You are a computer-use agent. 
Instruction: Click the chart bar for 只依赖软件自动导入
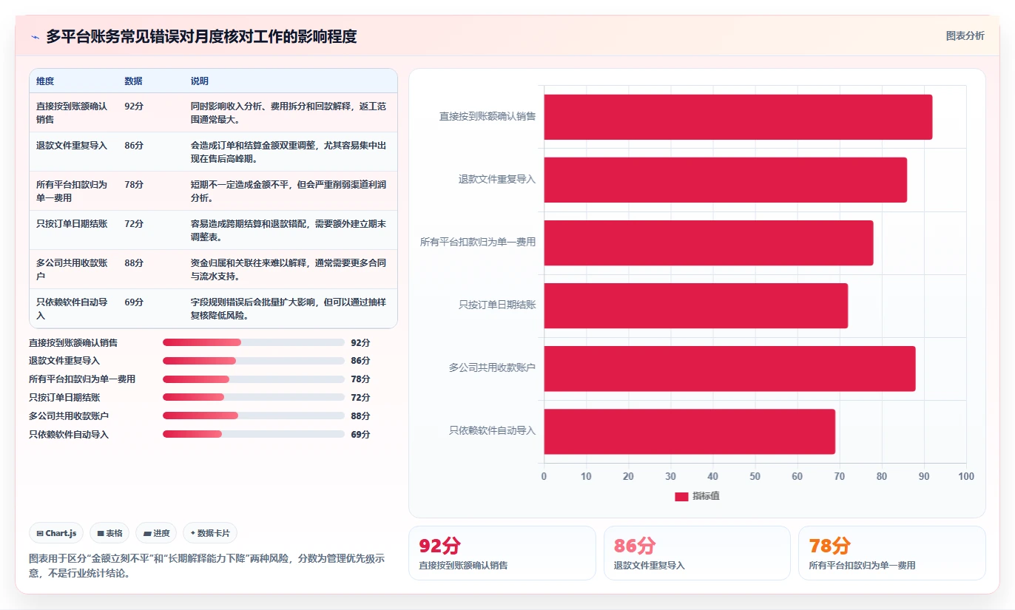pos(689,432)
